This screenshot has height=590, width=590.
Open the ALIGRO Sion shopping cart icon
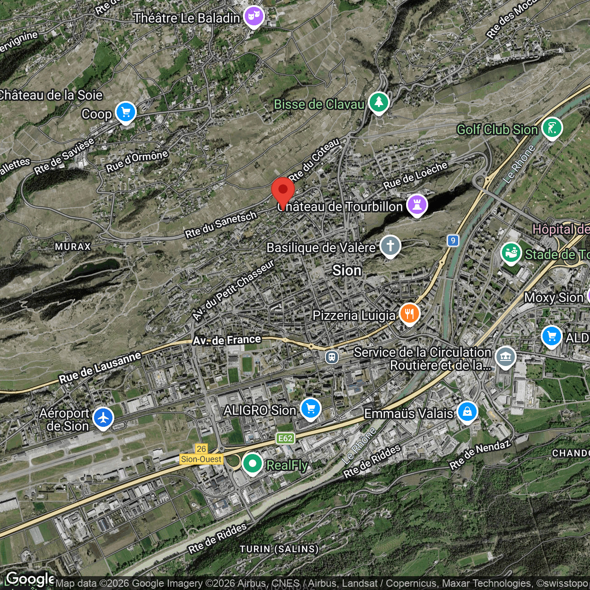pos(310,409)
